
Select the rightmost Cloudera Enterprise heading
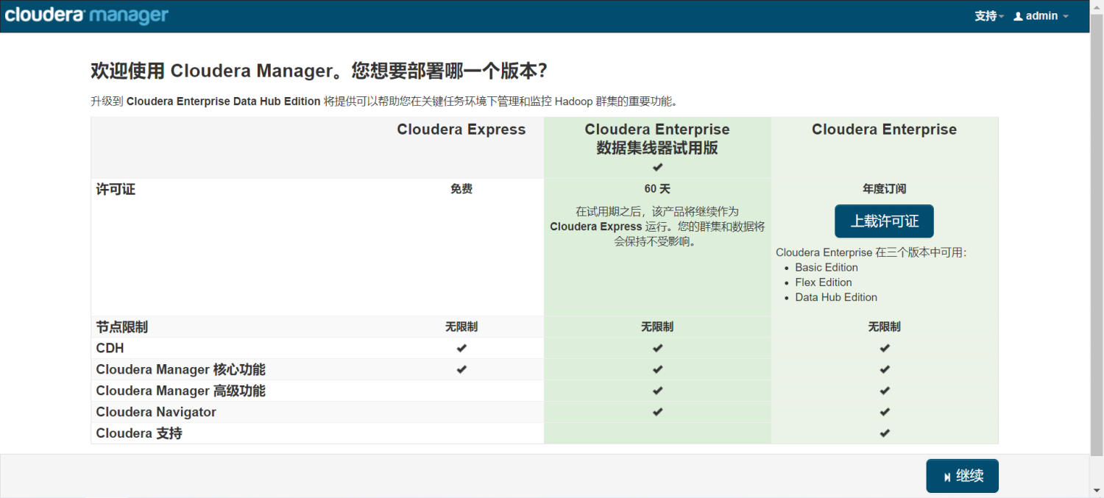click(884, 129)
